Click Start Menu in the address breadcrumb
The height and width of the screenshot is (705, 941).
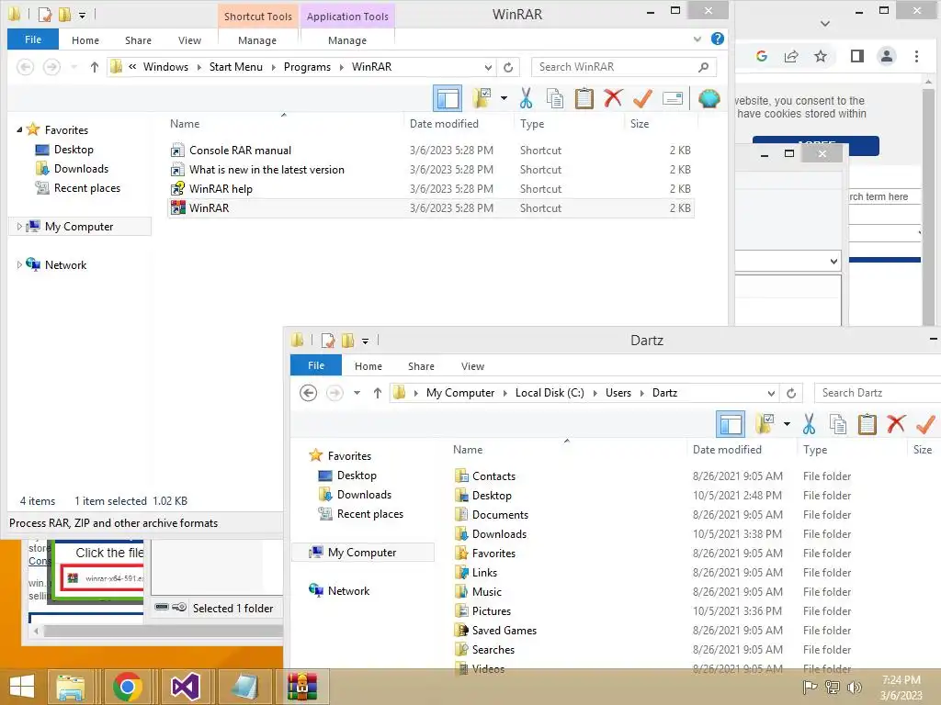tap(236, 67)
